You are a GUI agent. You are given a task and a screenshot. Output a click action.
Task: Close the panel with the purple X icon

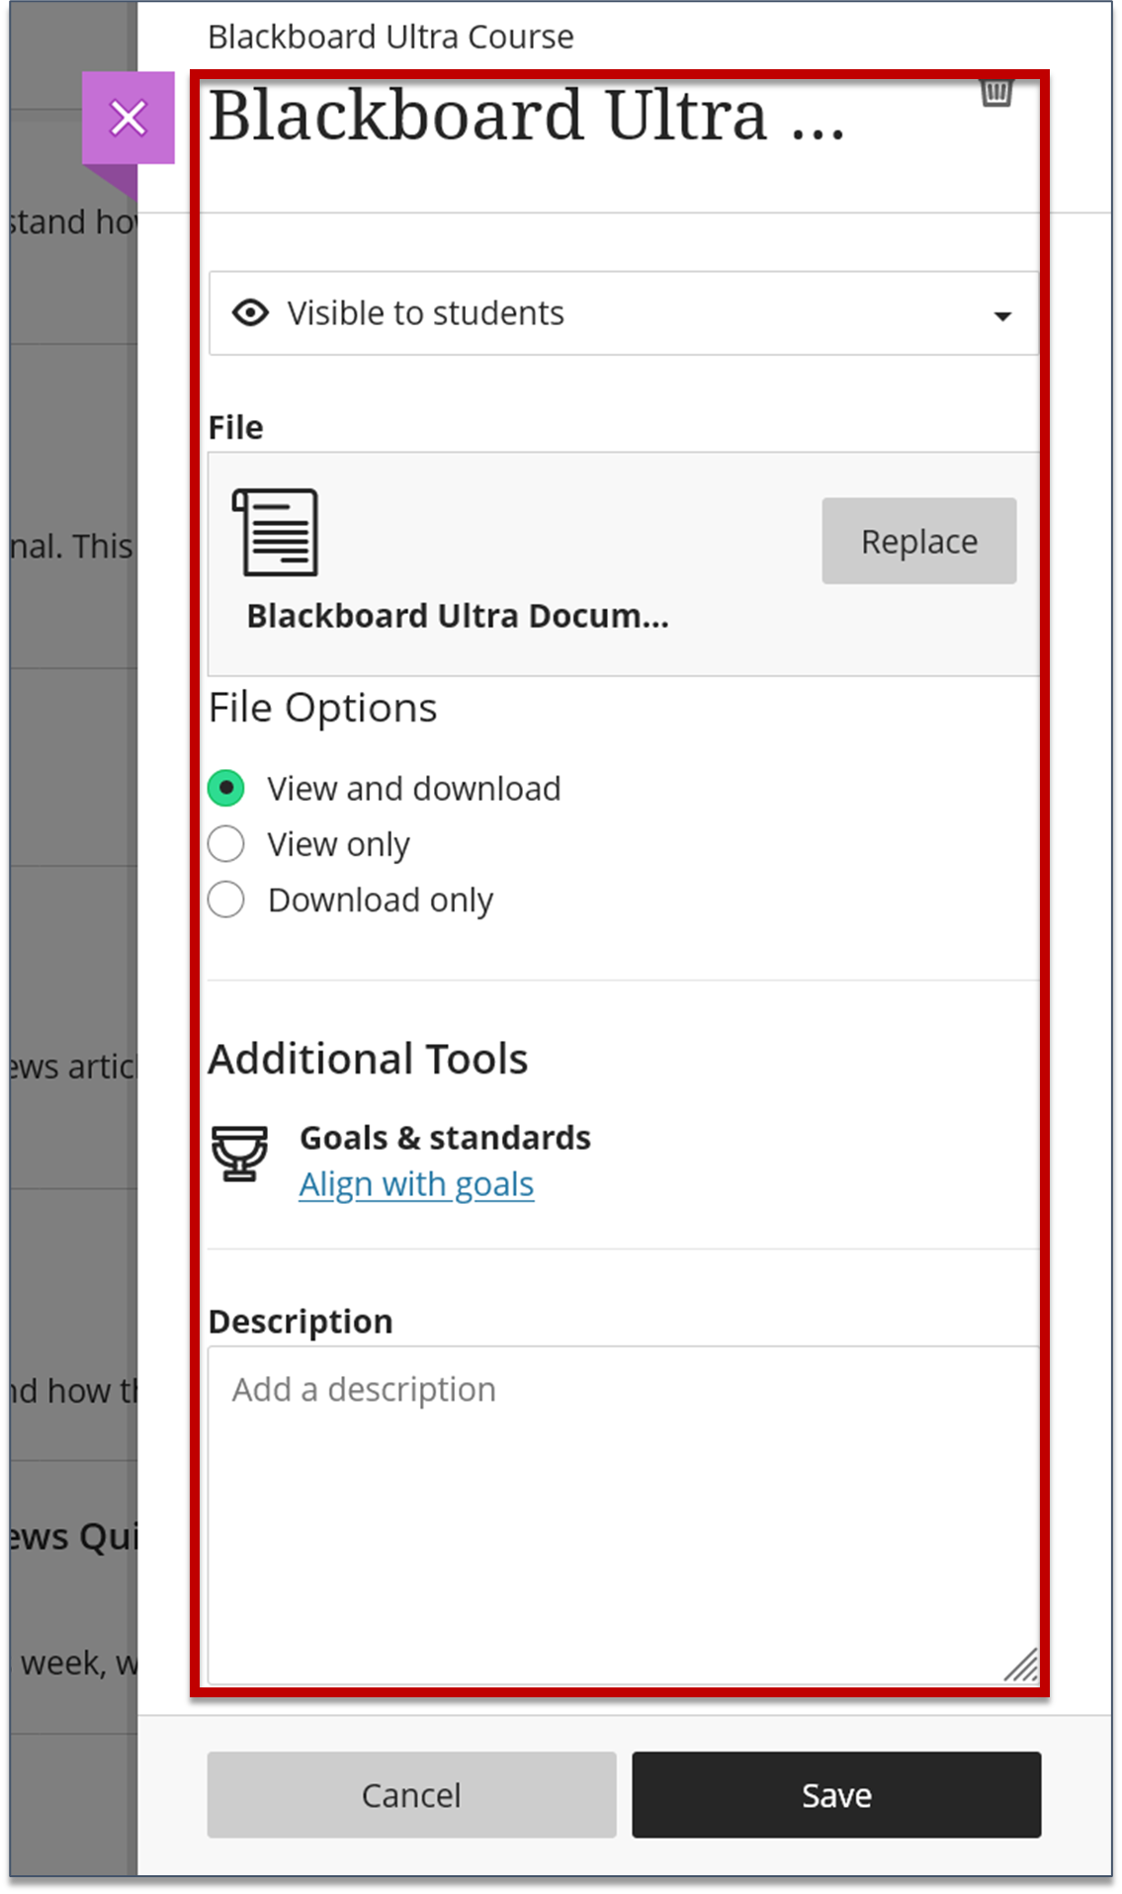click(x=129, y=118)
